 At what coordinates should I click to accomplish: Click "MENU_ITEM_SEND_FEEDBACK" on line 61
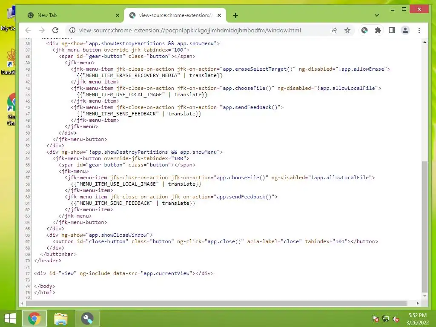pos(114,203)
